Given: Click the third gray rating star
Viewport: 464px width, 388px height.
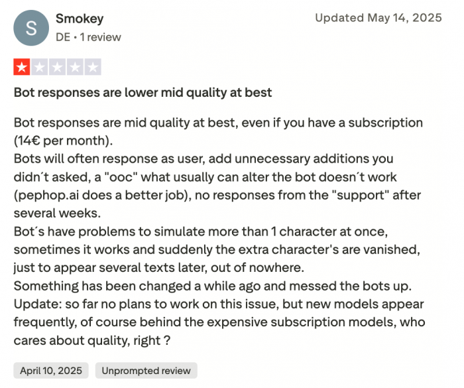Looking at the screenshot, I should tap(57, 67).
